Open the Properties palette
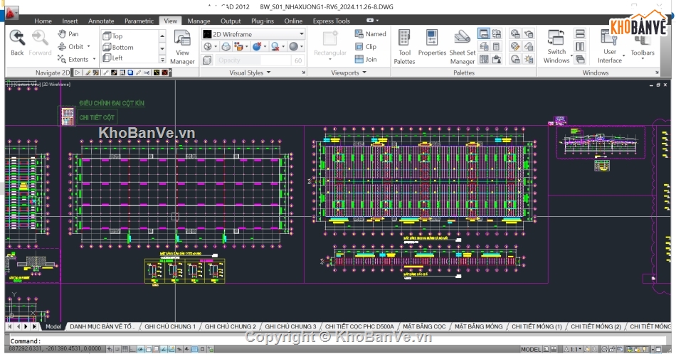This screenshot has width=676, height=354. [x=432, y=43]
